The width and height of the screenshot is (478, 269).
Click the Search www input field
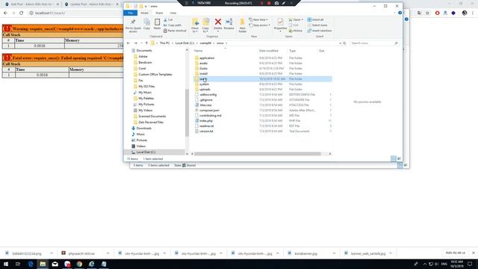pyautogui.click(x=374, y=43)
